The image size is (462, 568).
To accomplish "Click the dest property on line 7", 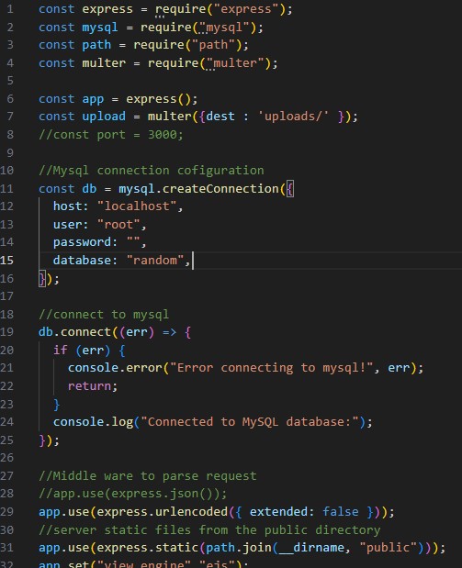I will [x=220, y=117].
